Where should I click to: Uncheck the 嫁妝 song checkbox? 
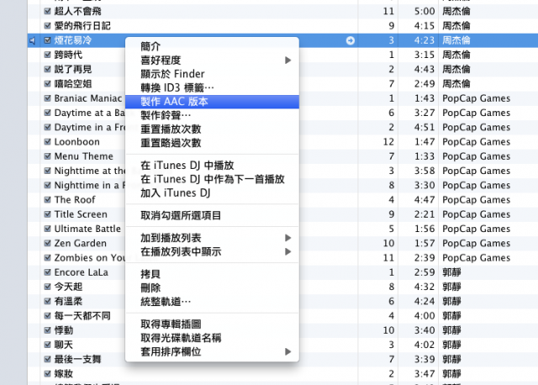(x=48, y=374)
